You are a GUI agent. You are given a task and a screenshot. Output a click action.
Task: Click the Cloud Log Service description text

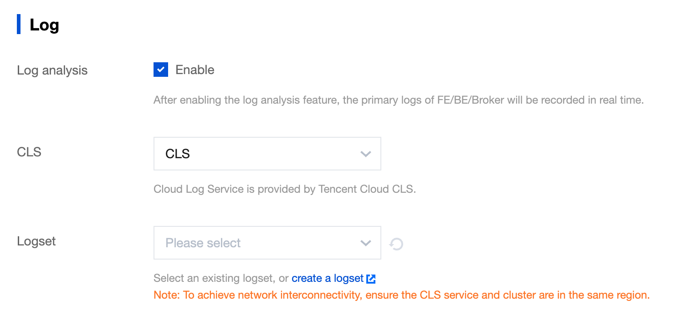click(285, 189)
